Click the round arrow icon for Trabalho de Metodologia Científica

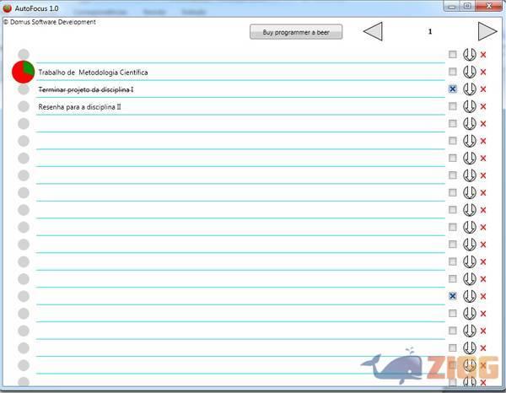470,72
